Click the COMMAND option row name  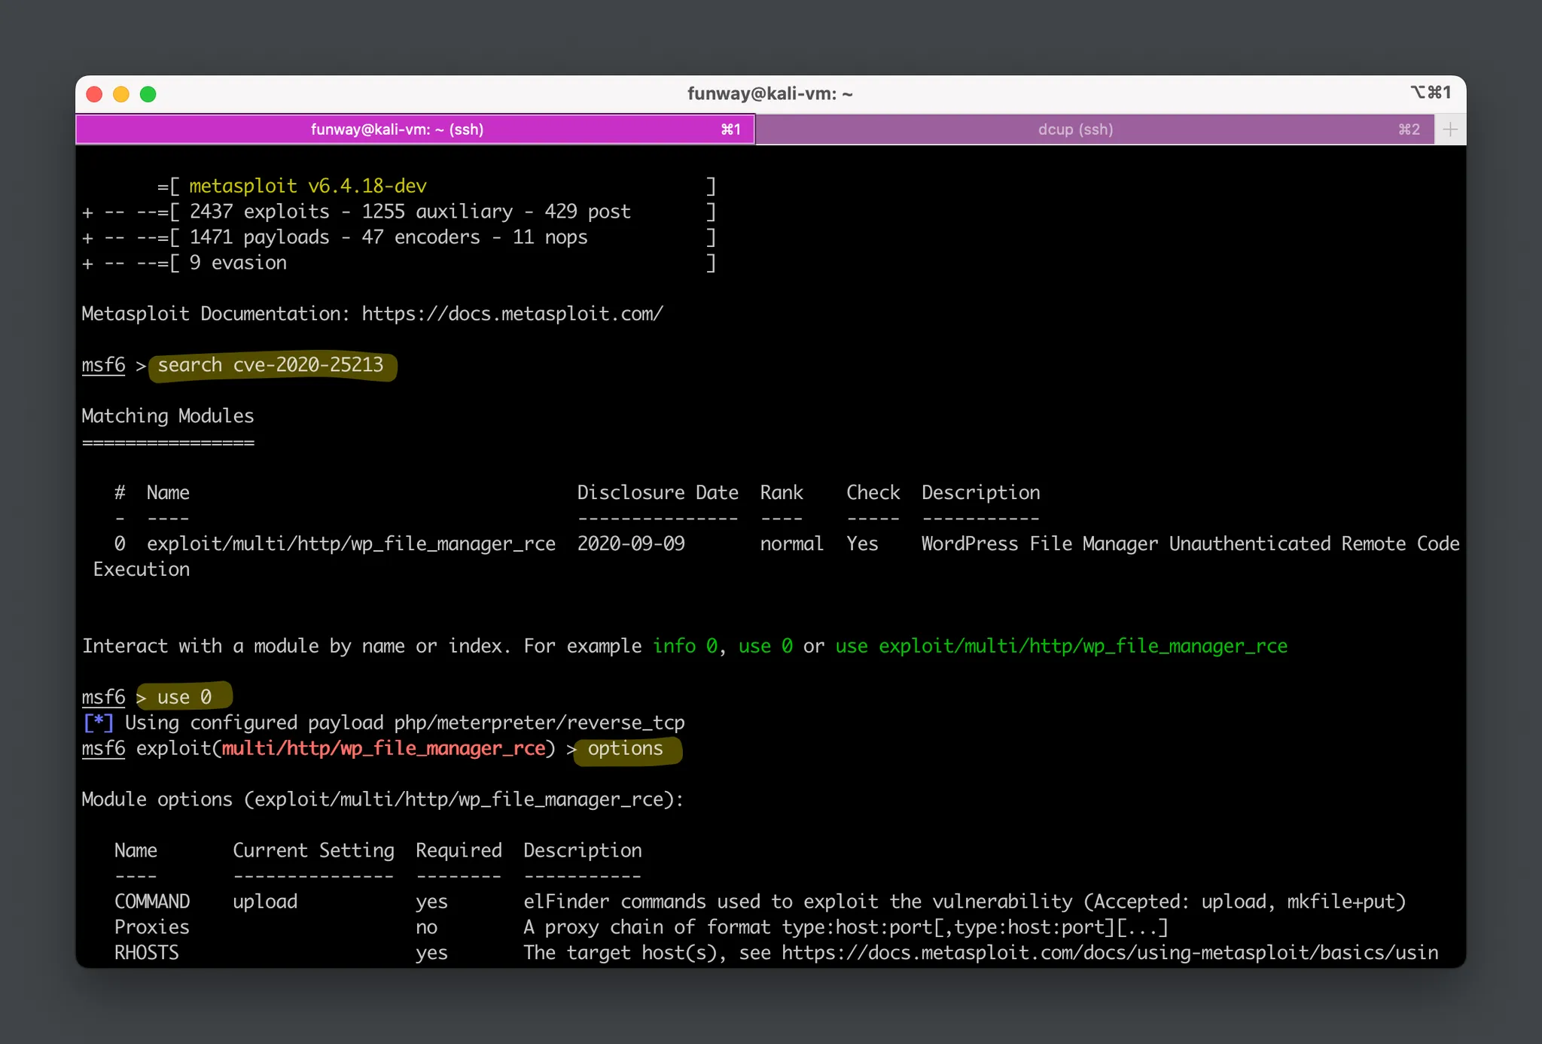point(152,902)
